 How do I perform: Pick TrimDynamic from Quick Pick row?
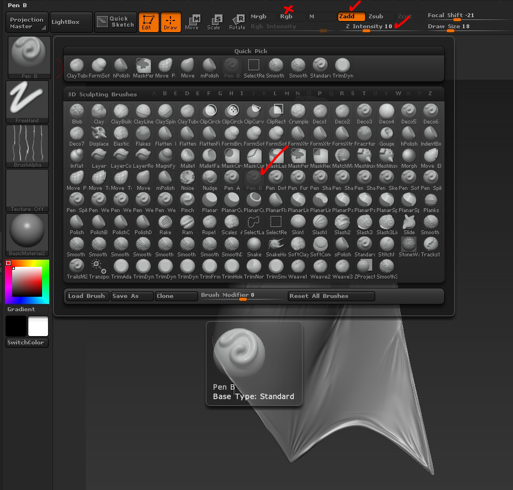tap(343, 69)
